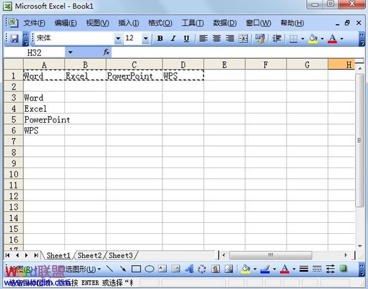
Task: Click the font size box showing 12
Action: (x=132, y=38)
